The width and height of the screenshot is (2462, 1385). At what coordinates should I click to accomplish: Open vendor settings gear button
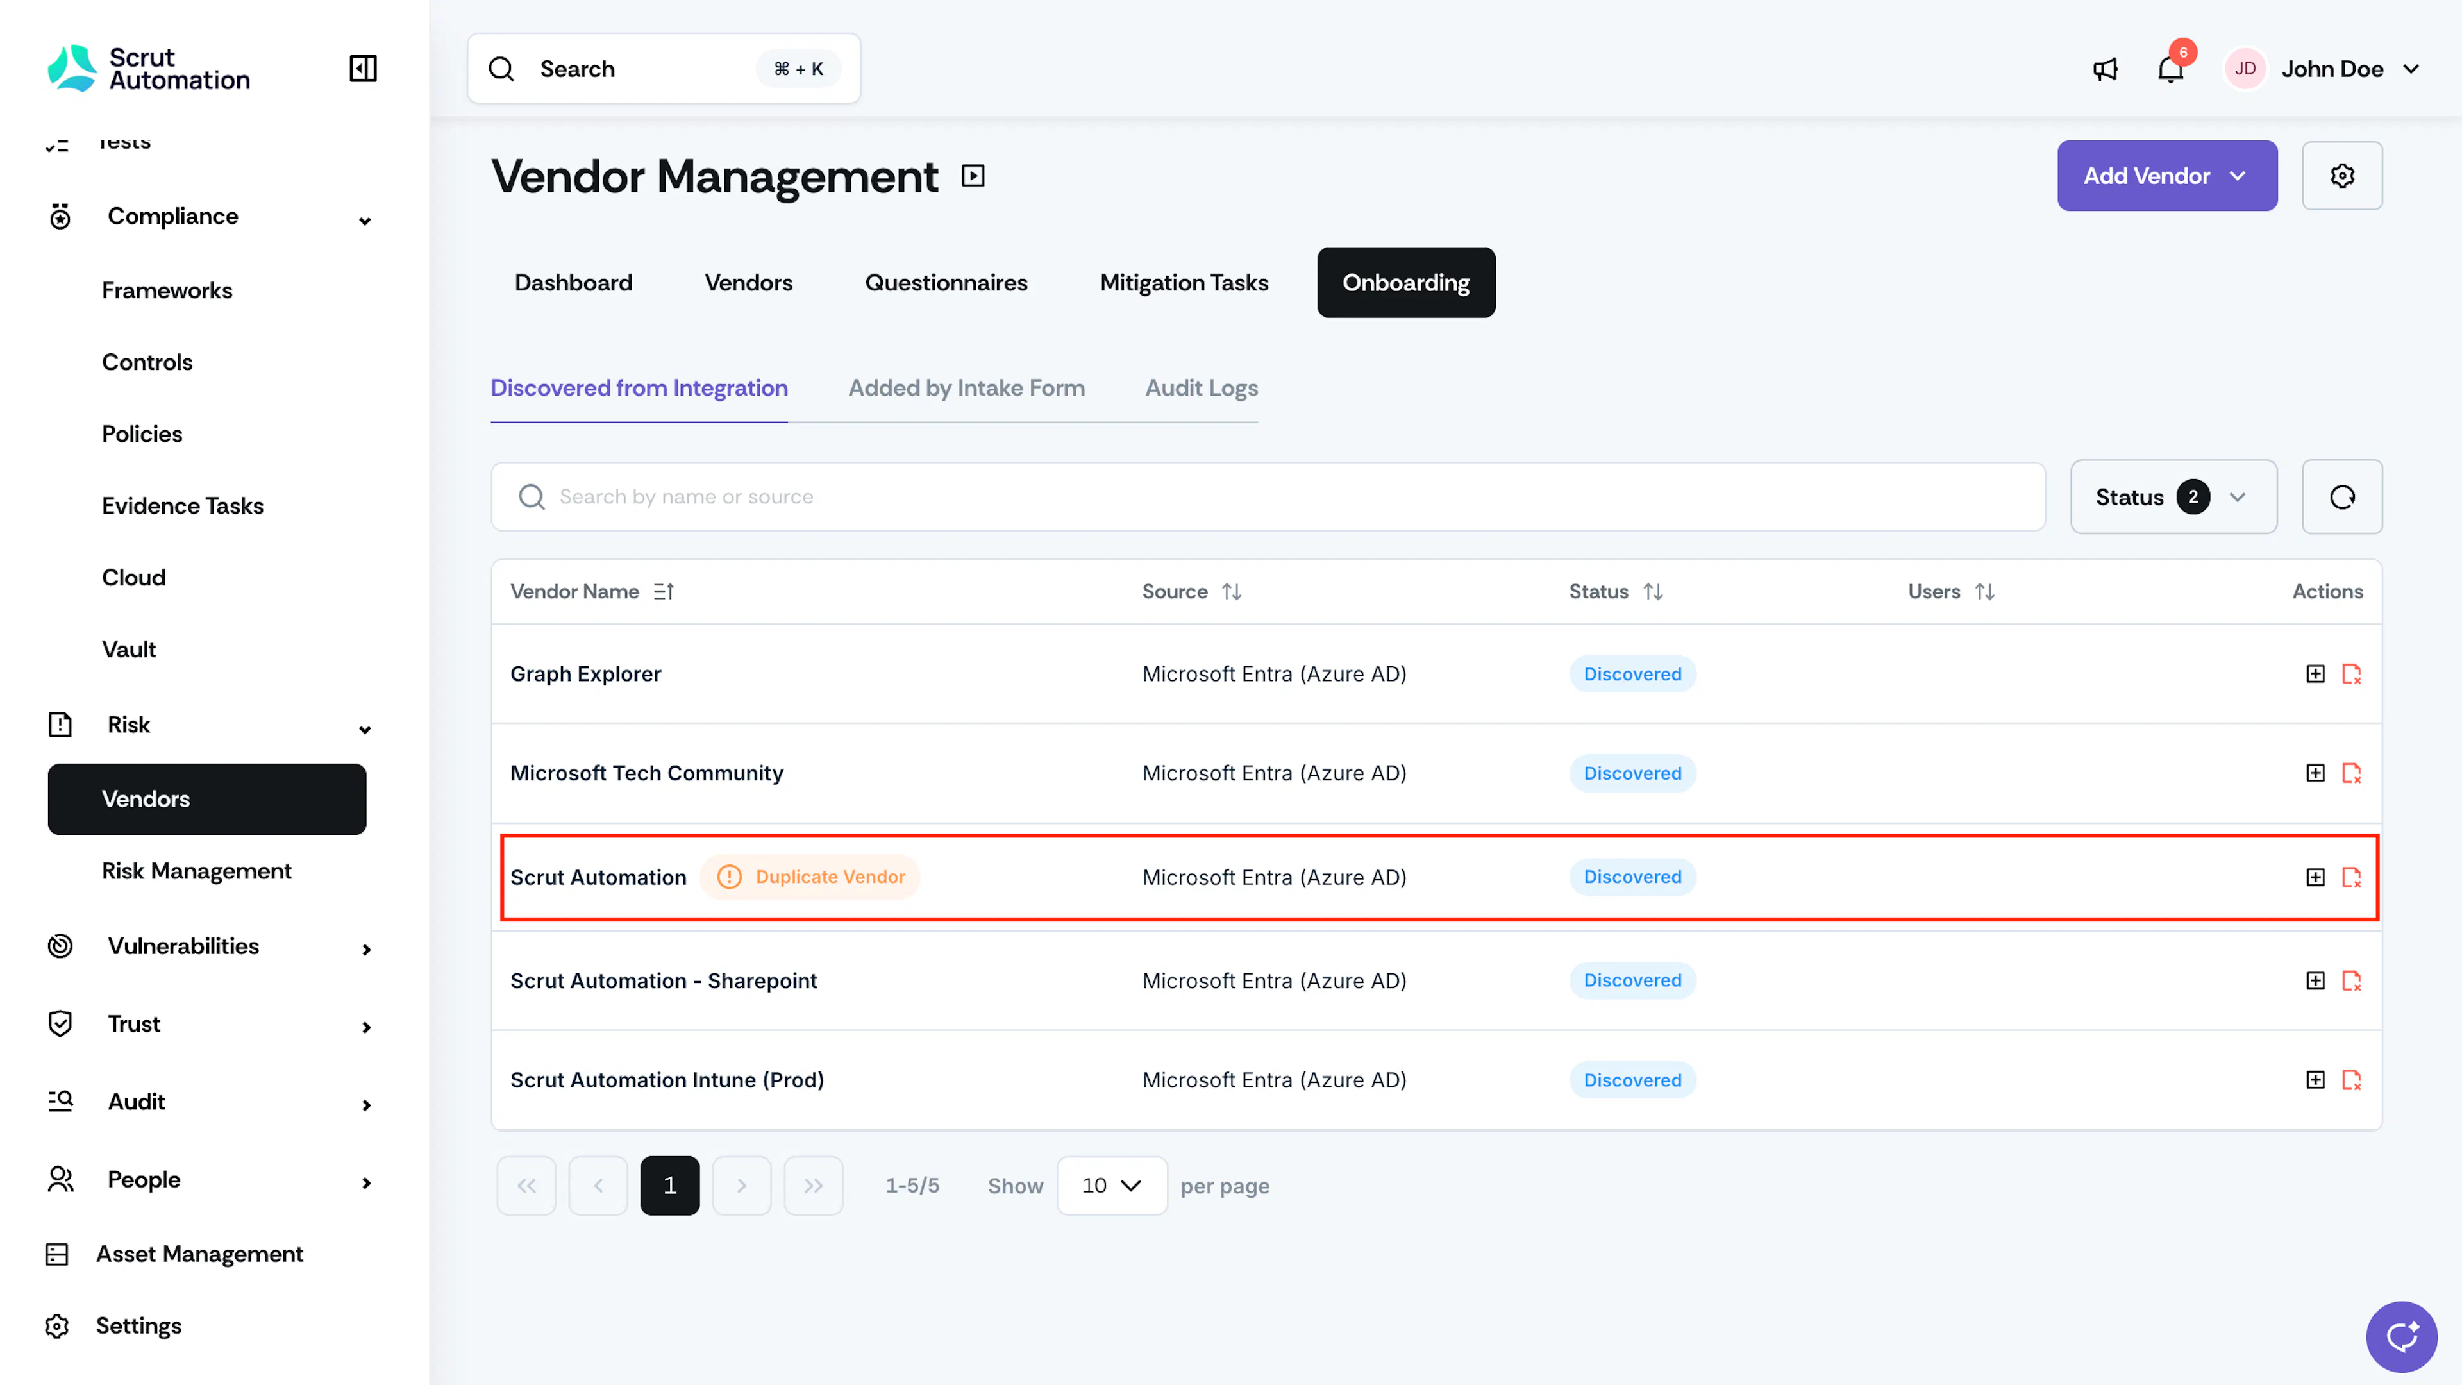(x=2341, y=176)
